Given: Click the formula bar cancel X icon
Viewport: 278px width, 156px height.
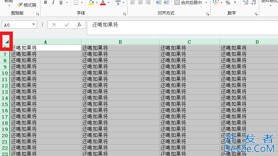Looking at the screenshot, I should 54,25.
